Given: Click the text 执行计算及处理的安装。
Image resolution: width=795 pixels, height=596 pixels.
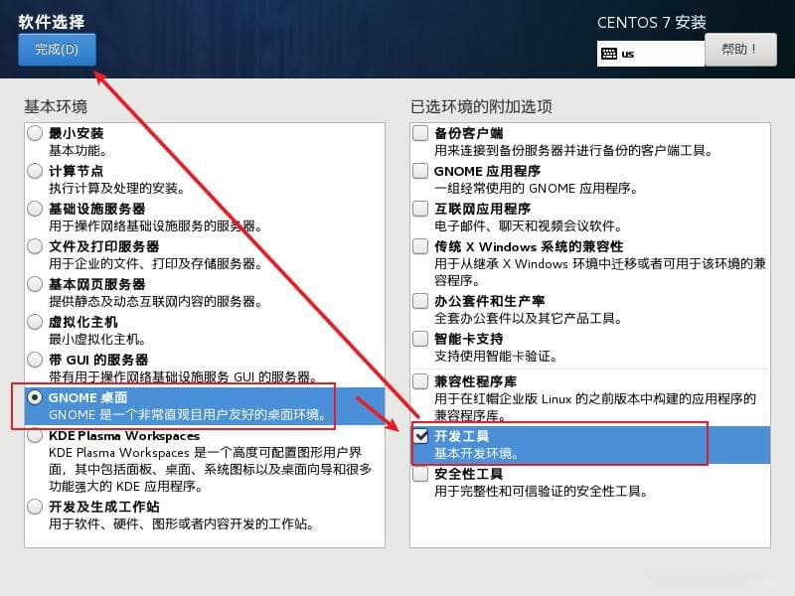Looking at the screenshot, I should 116,188.
